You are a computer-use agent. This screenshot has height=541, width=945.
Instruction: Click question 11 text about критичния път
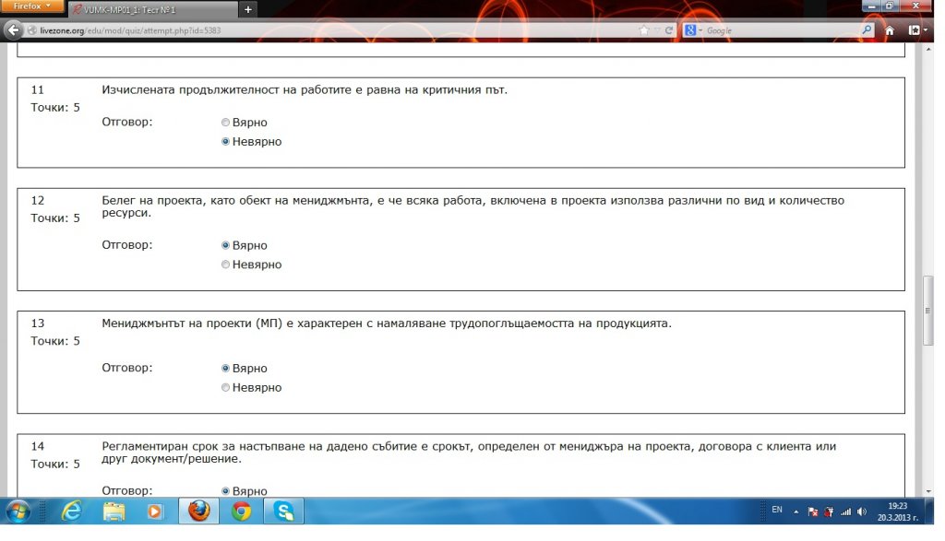[305, 89]
